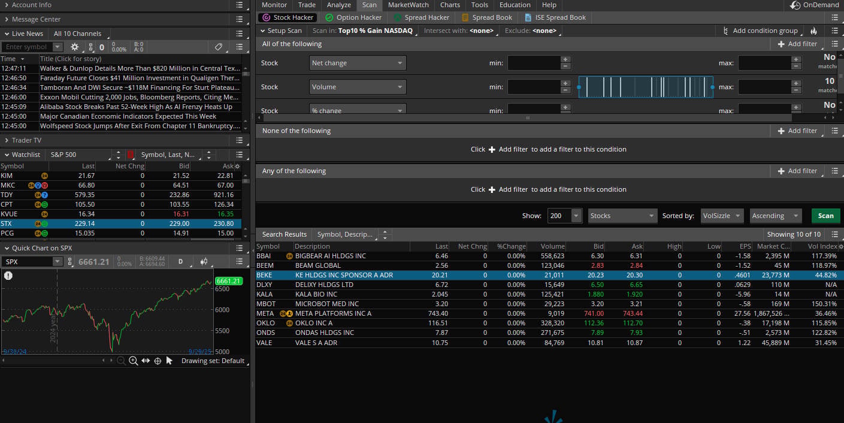Increase Net change max with plus stepper

(796, 59)
